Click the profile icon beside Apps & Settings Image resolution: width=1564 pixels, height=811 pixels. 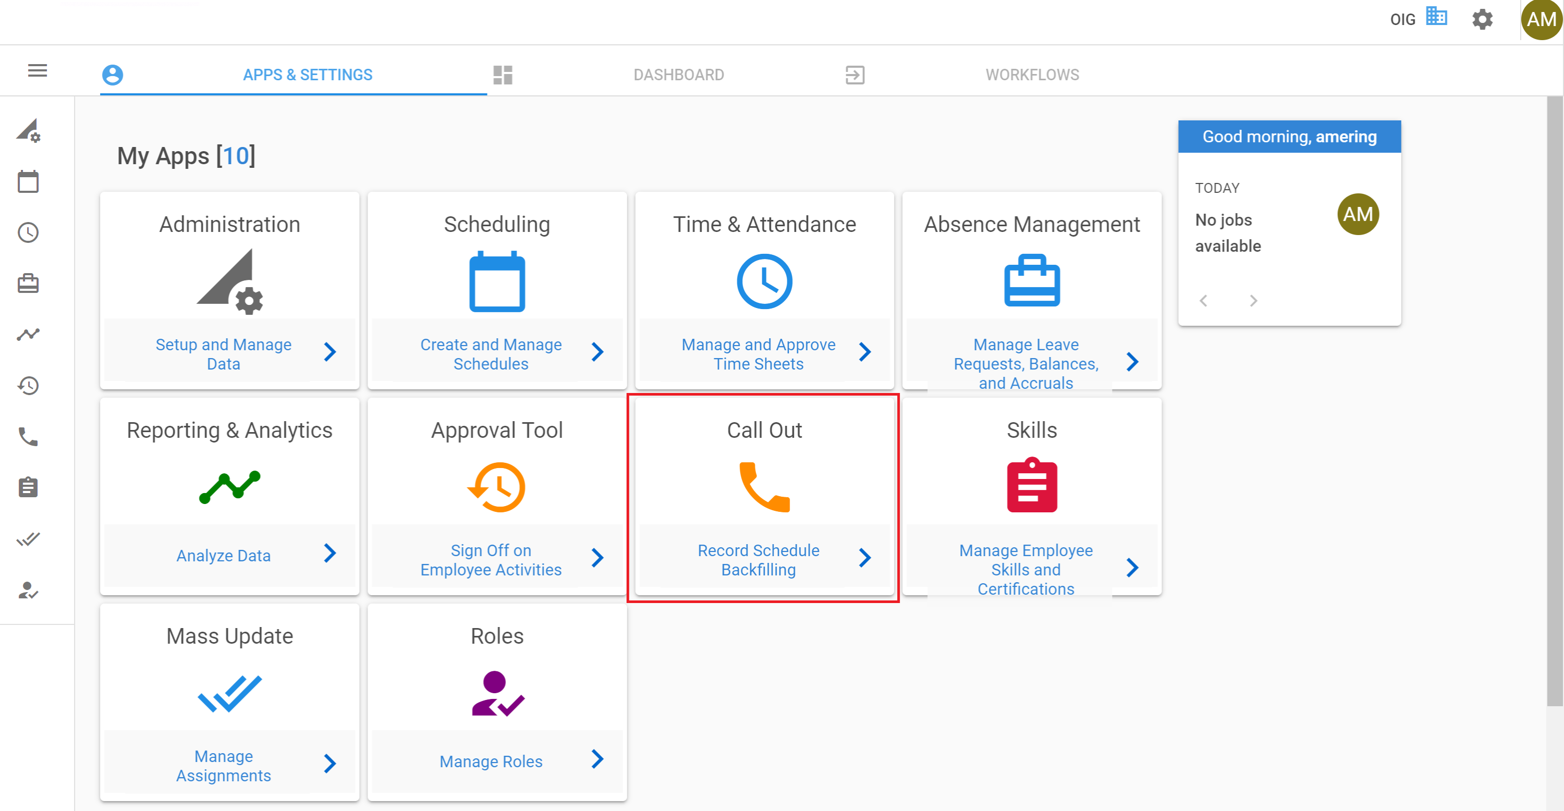coord(112,75)
